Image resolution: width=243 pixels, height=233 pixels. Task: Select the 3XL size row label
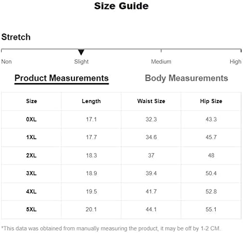31,173
